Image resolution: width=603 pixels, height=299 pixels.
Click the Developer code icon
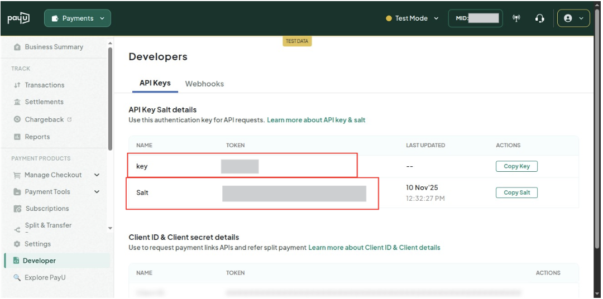point(16,261)
